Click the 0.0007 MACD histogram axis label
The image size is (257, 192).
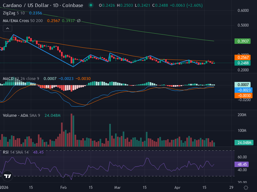coord(243,84)
